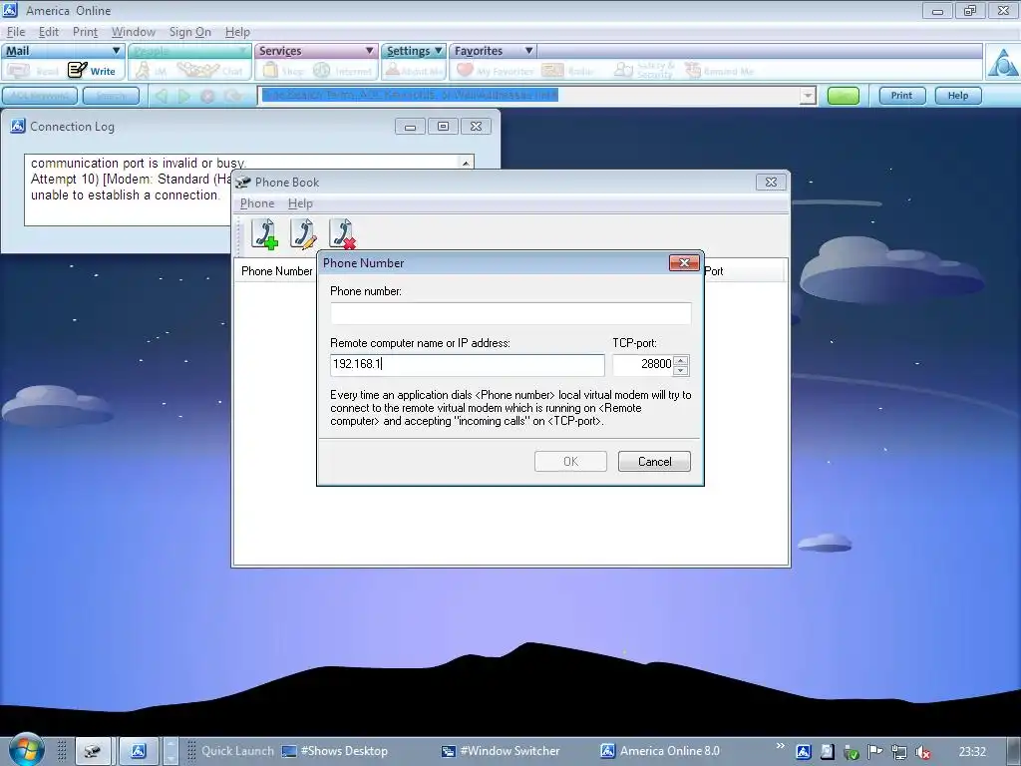Click the green Go button
The width and height of the screenshot is (1021, 766).
pos(844,96)
